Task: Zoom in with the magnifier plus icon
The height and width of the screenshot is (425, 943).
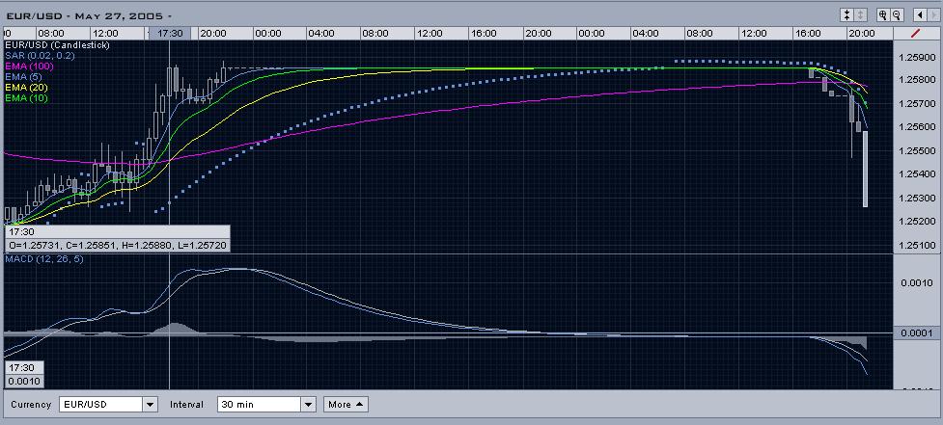Action: pyautogui.click(x=883, y=15)
